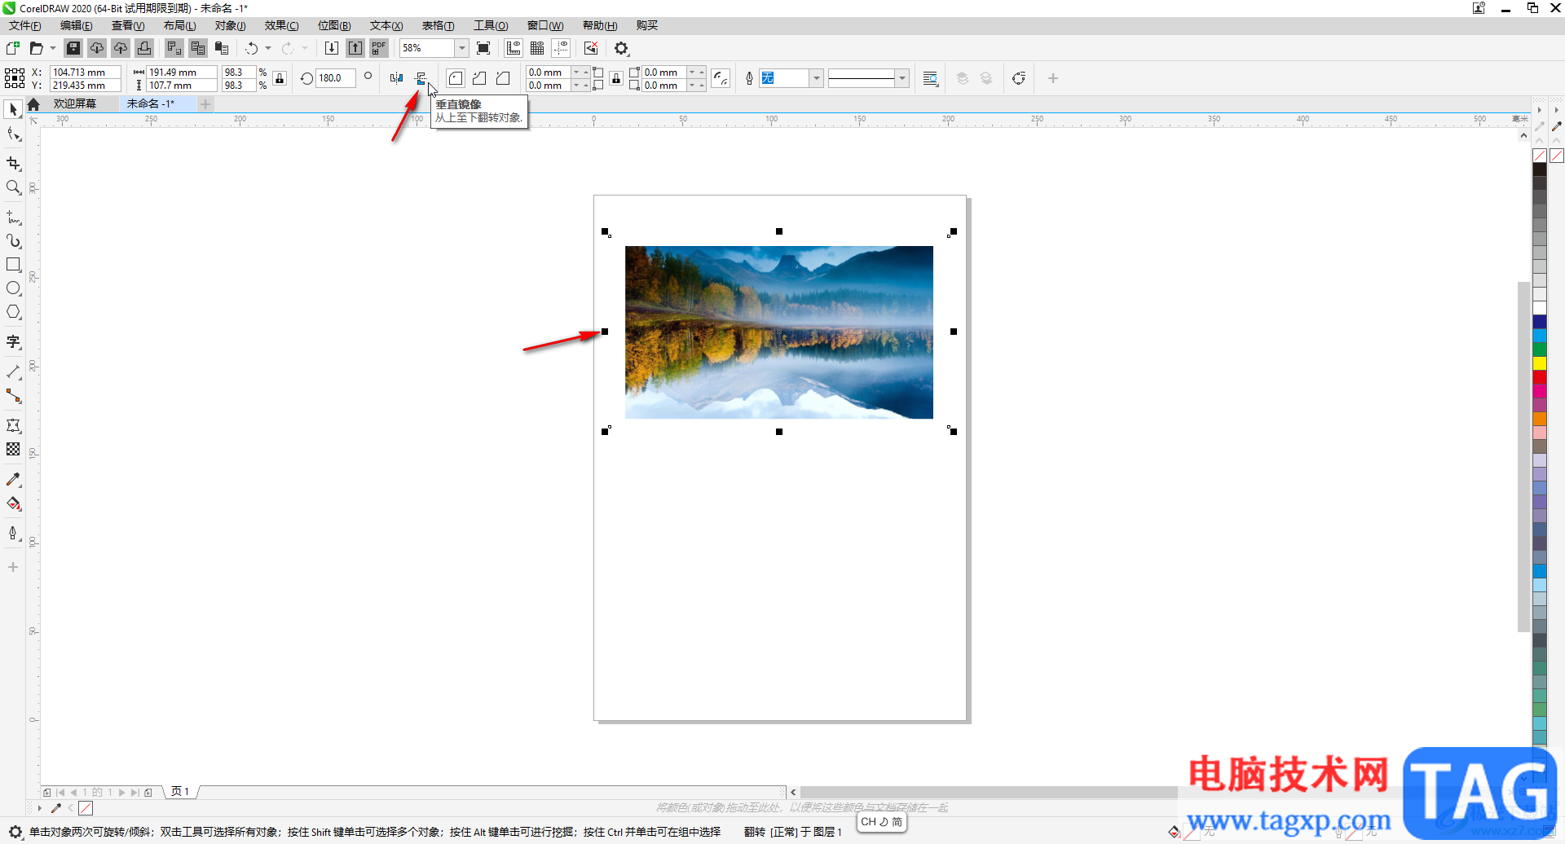Open the 对象 menu
The width and height of the screenshot is (1565, 844).
tap(230, 25)
